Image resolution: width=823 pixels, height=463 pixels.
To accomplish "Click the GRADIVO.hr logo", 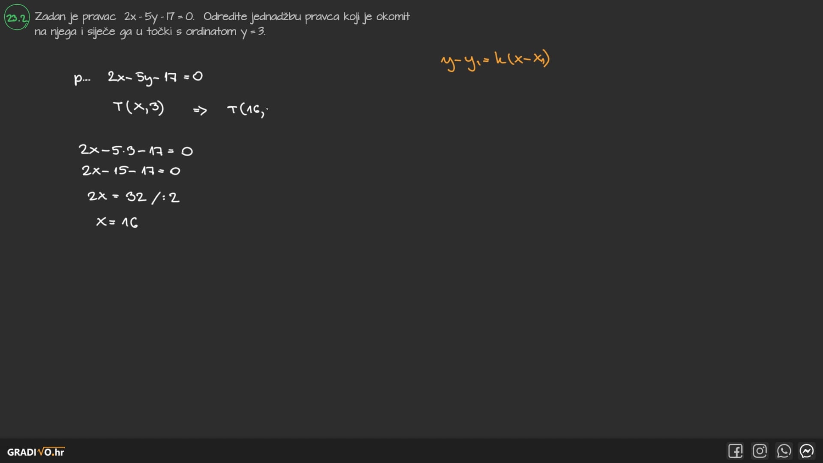I will 36,452.
